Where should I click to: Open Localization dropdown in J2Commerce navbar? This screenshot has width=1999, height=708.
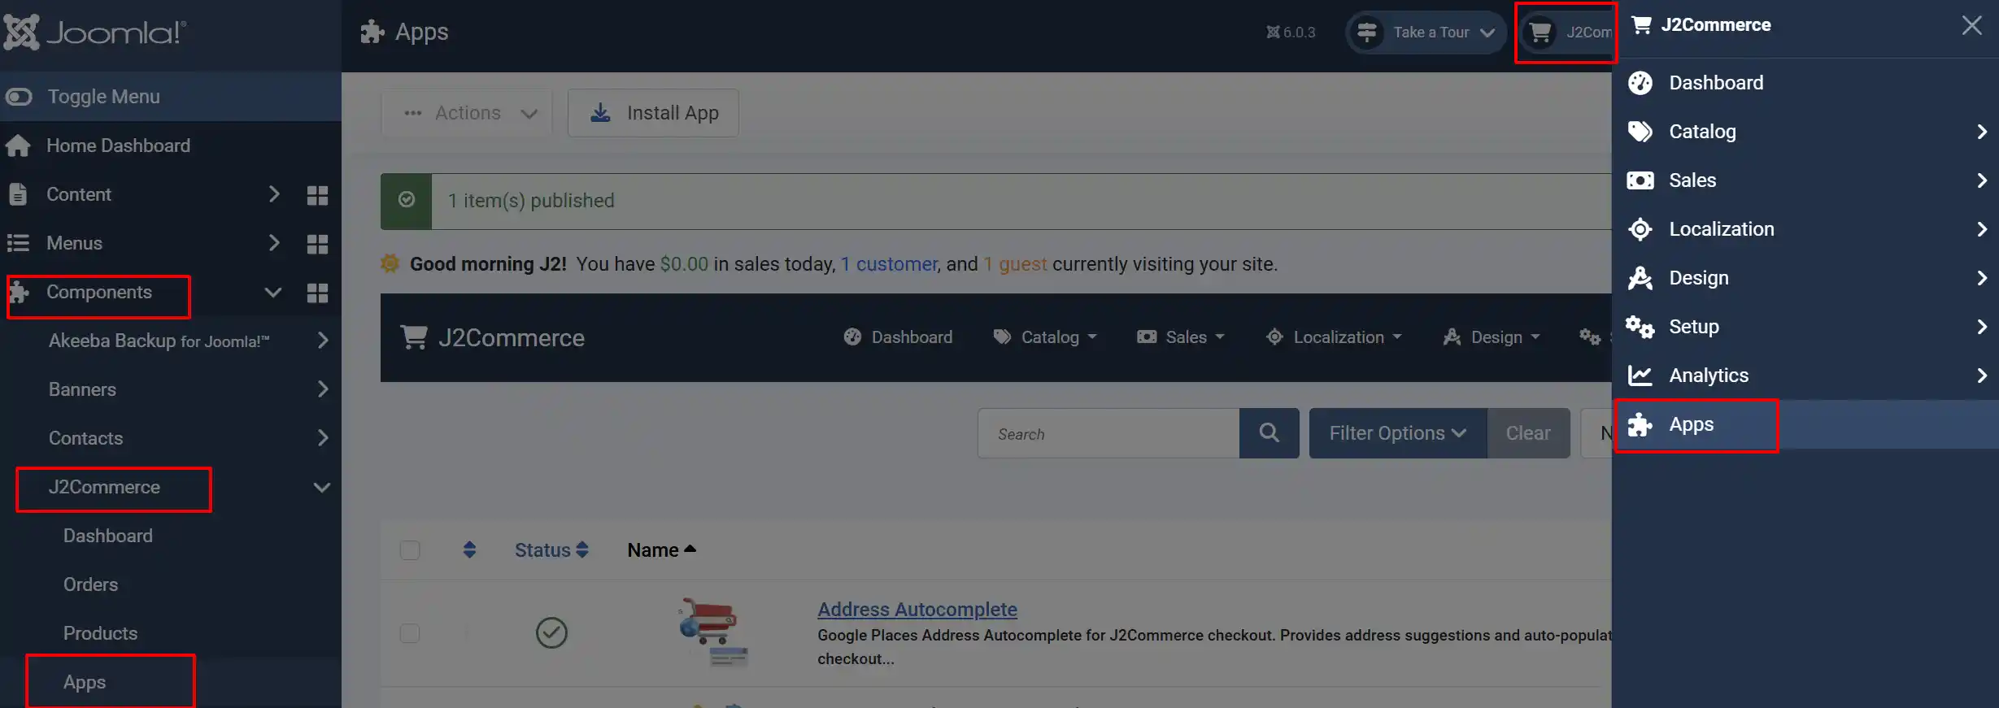(x=1334, y=337)
